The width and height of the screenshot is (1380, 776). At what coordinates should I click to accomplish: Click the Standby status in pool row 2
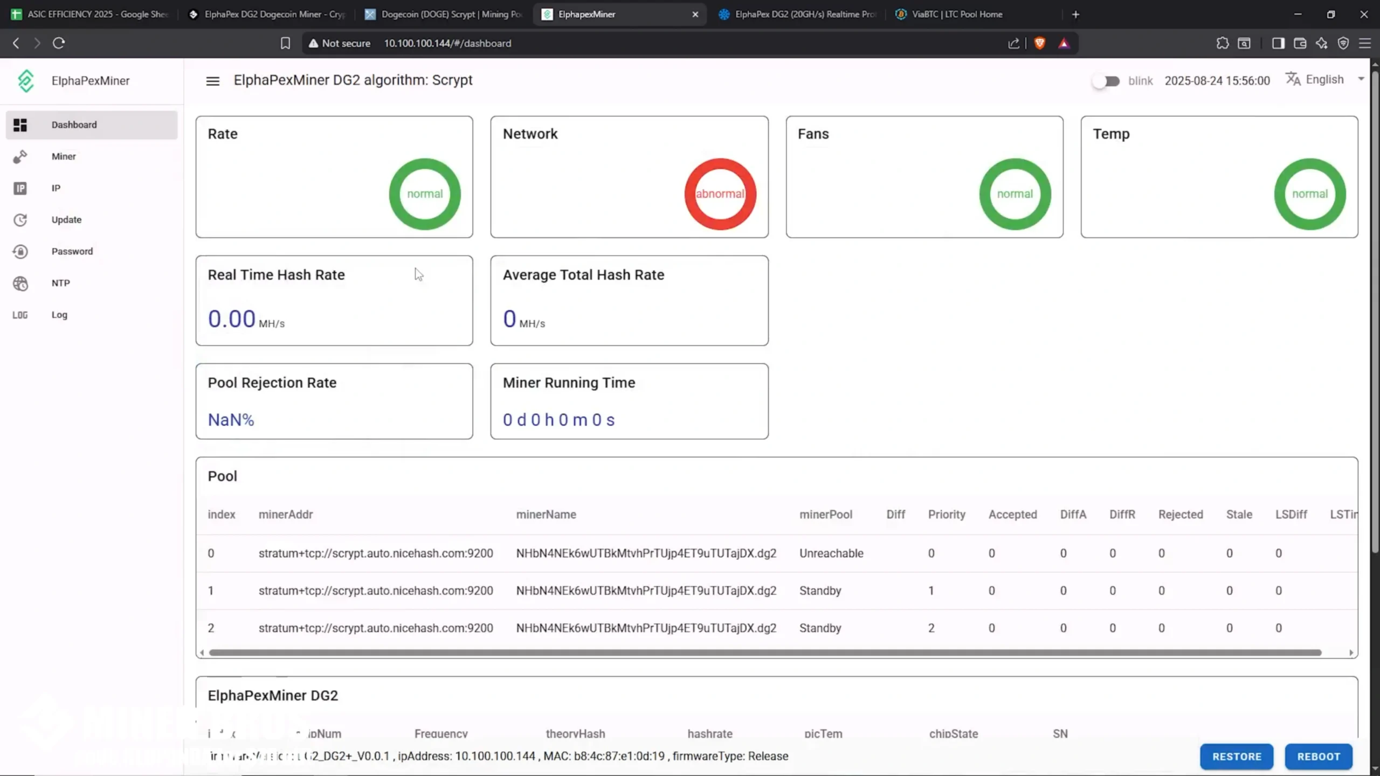[820, 628]
